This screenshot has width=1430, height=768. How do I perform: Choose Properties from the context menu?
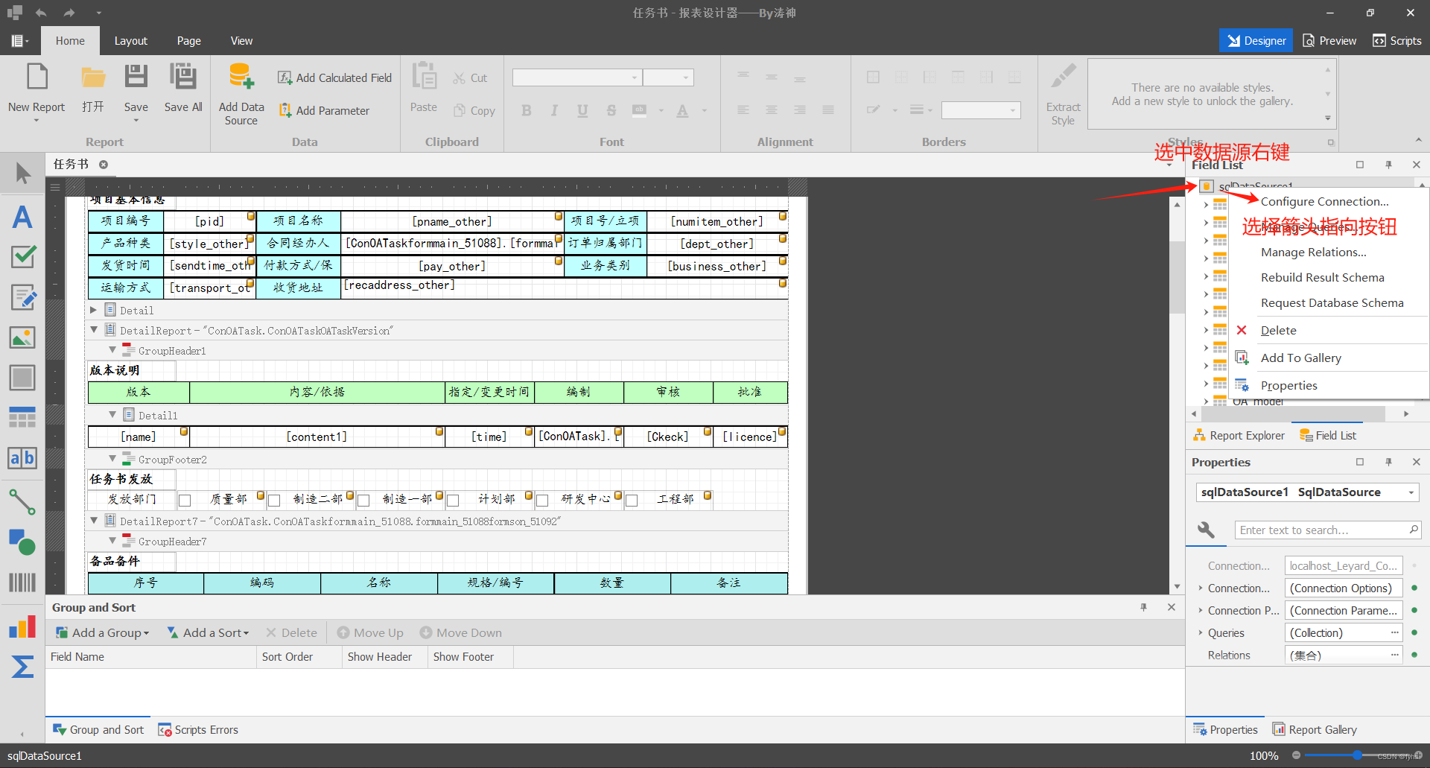pyautogui.click(x=1288, y=385)
